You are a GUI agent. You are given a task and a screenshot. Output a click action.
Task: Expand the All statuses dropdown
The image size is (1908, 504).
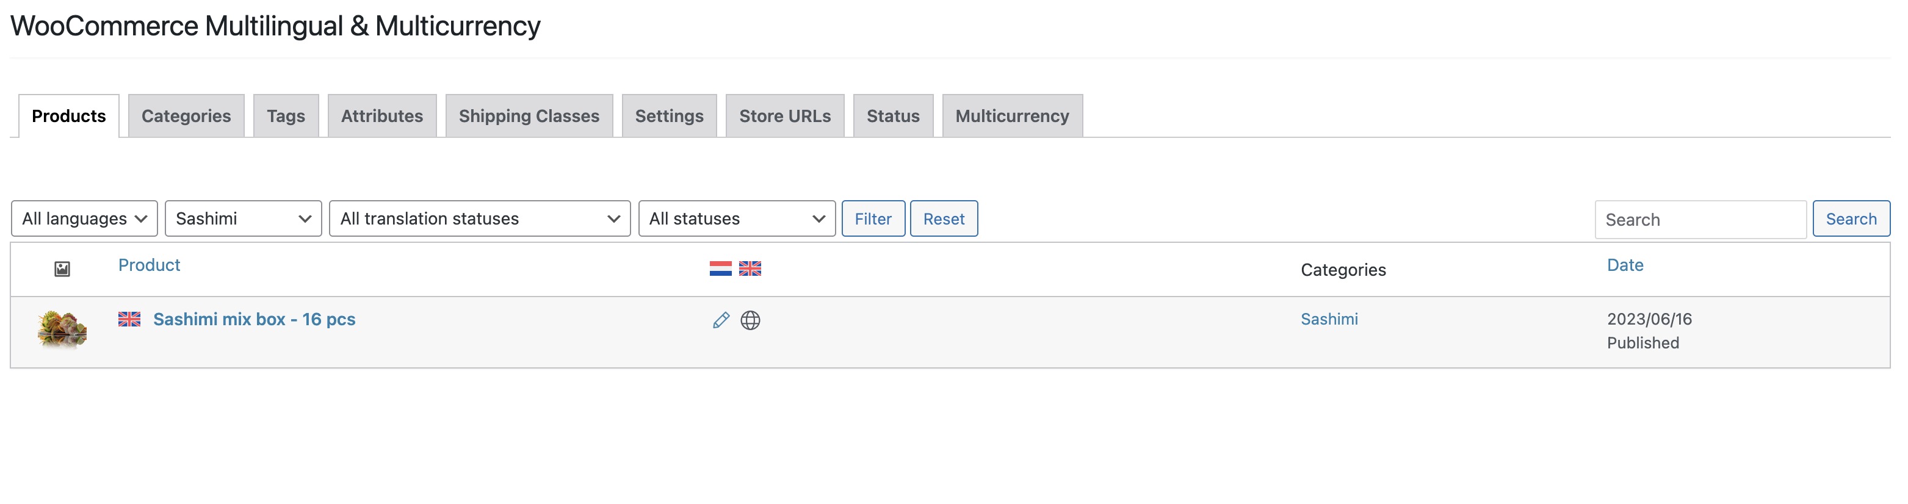(x=736, y=218)
